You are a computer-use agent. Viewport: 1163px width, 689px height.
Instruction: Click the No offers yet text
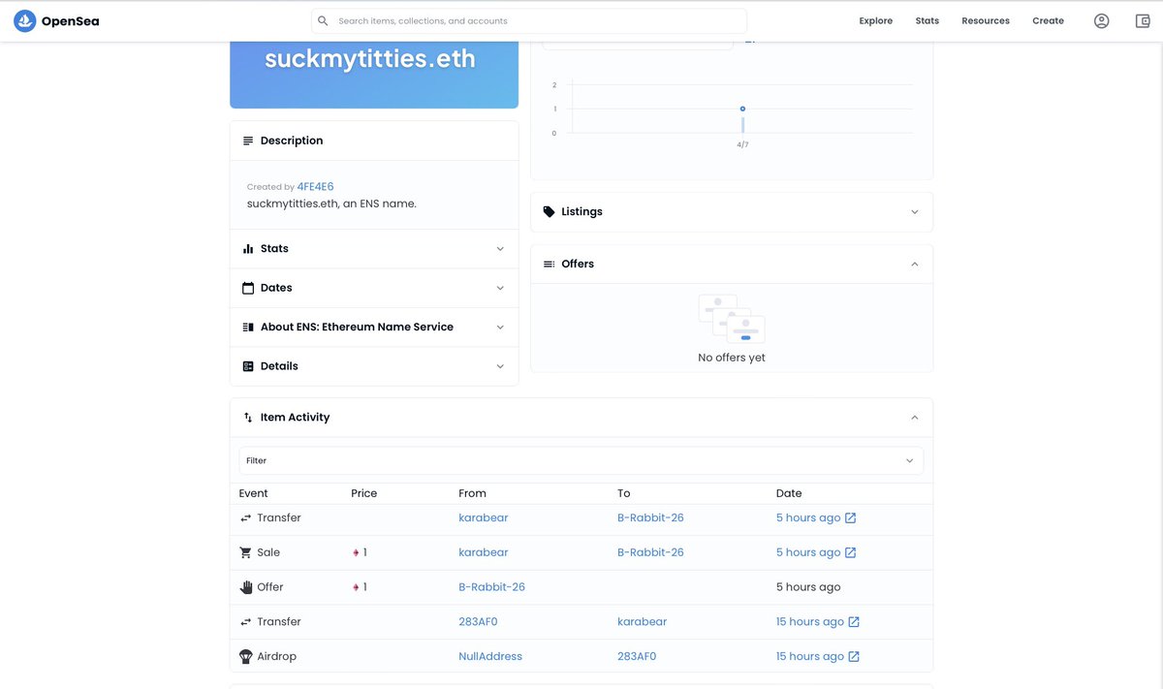coord(732,358)
